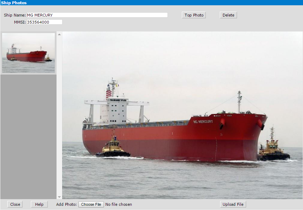Close the Ship Photos dialog
The height and width of the screenshot is (210, 303).
[x=15, y=204]
